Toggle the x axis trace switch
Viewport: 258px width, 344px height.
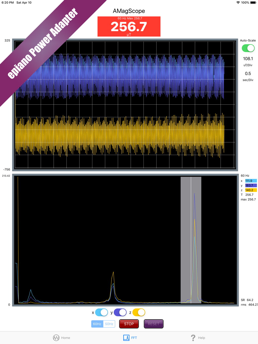point(101,312)
